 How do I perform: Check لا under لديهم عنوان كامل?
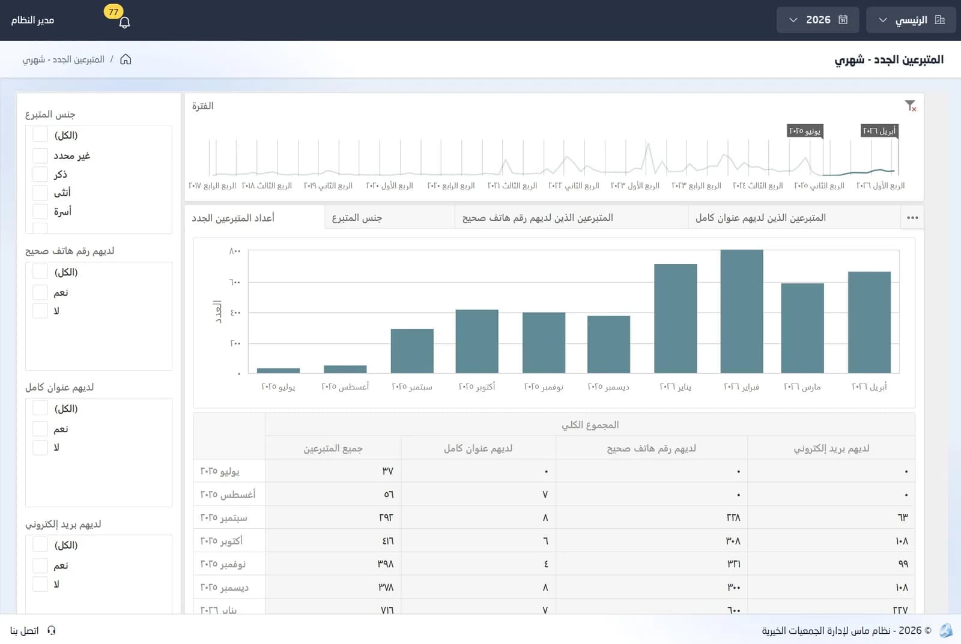[x=40, y=447]
